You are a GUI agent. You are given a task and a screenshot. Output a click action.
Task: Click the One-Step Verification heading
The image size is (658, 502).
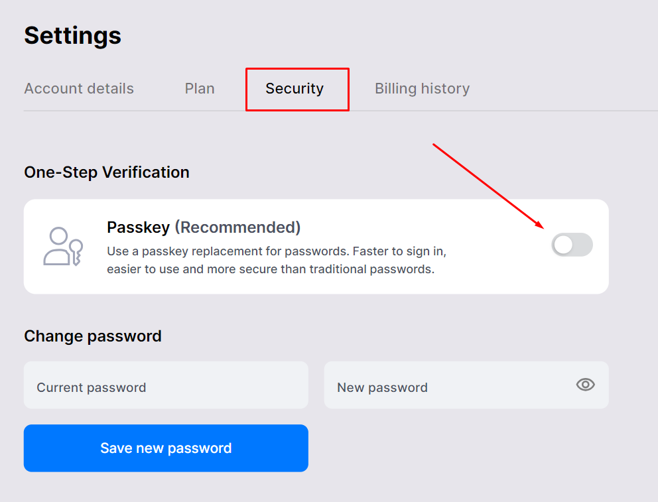(x=107, y=172)
